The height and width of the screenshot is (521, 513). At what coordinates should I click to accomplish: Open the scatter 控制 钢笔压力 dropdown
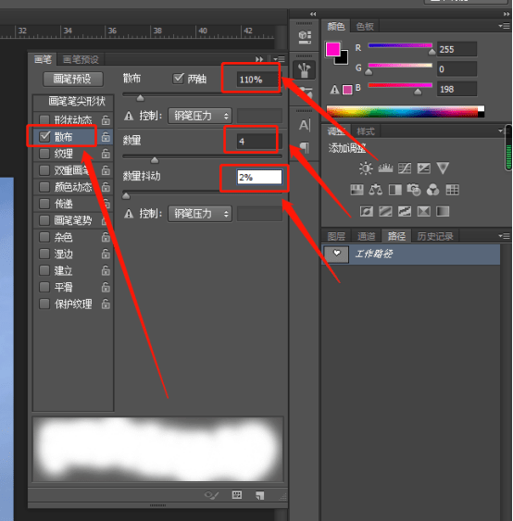coord(200,116)
